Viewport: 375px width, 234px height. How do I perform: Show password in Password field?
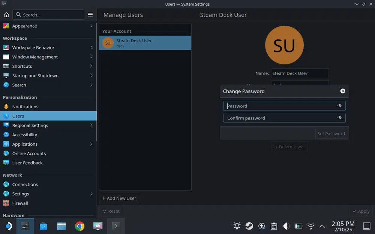tap(340, 106)
